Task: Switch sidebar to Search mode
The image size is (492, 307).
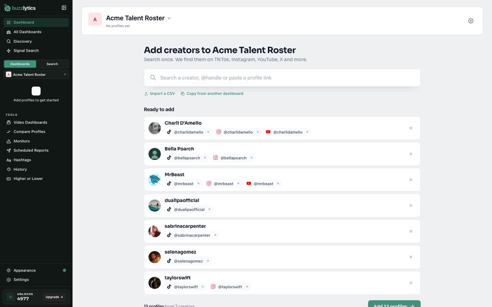Action: point(52,64)
